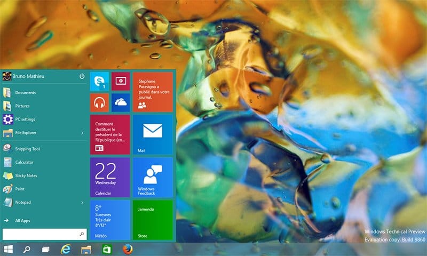Expand the Notepad jump list arrow
This screenshot has width=427, height=256.
[x=82, y=203]
